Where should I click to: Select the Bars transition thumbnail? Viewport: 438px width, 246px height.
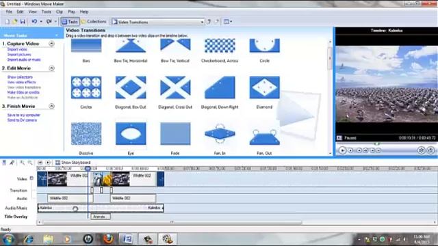pos(86,46)
